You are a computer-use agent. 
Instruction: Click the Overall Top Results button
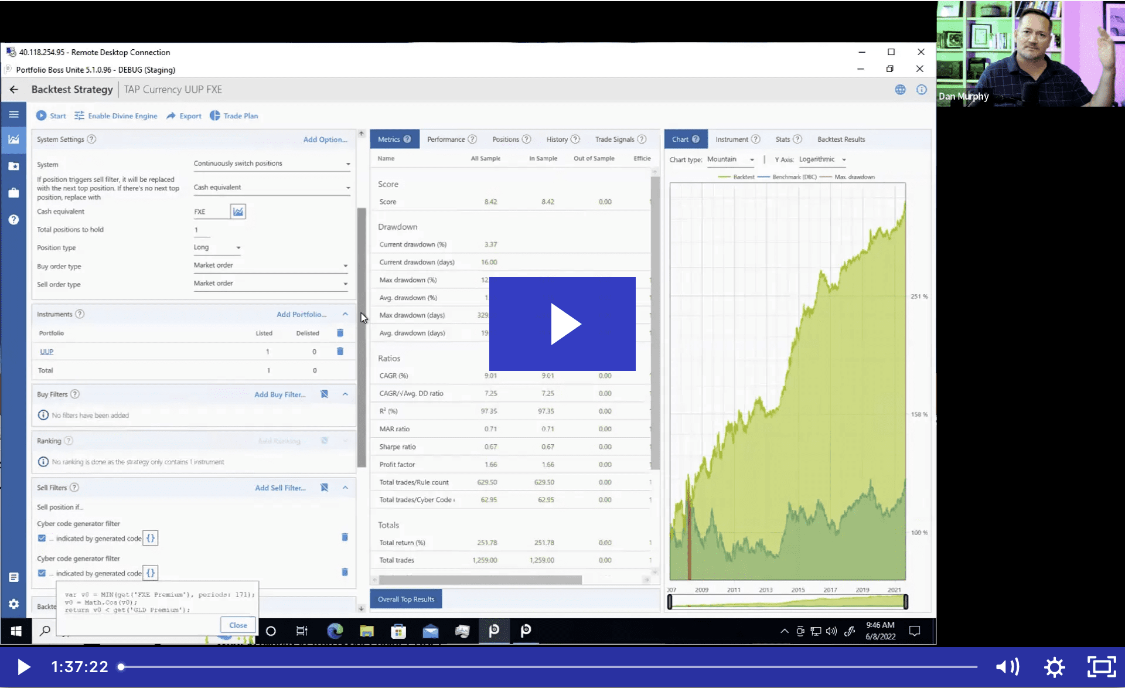[x=406, y=599]
